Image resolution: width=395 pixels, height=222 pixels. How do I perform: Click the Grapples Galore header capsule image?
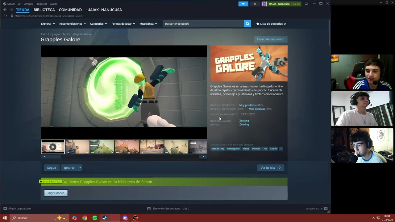pos(249,64)
